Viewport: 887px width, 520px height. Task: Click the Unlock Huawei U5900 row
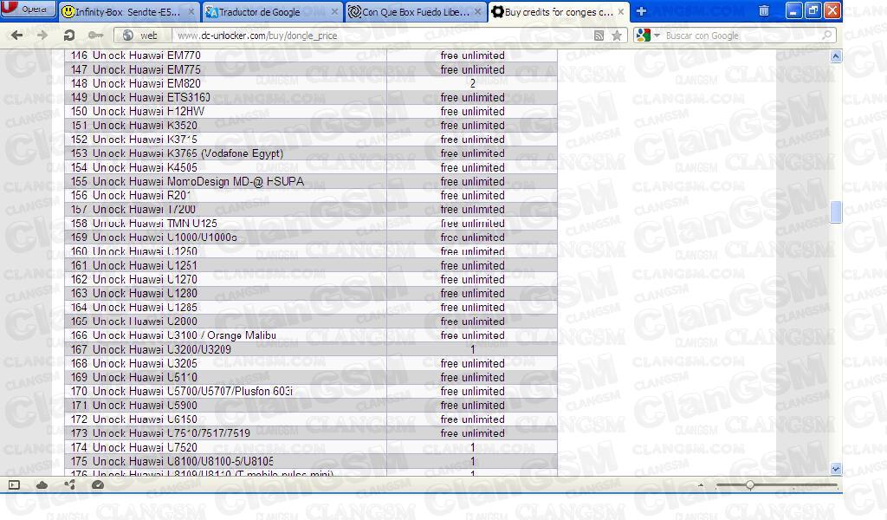pos(311,405)
